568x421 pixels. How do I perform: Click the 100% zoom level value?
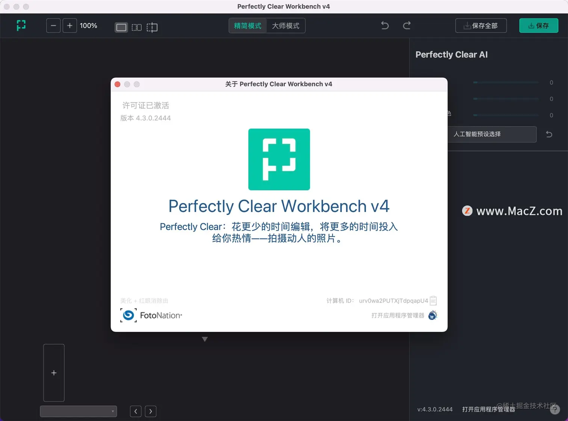[89, 26]
